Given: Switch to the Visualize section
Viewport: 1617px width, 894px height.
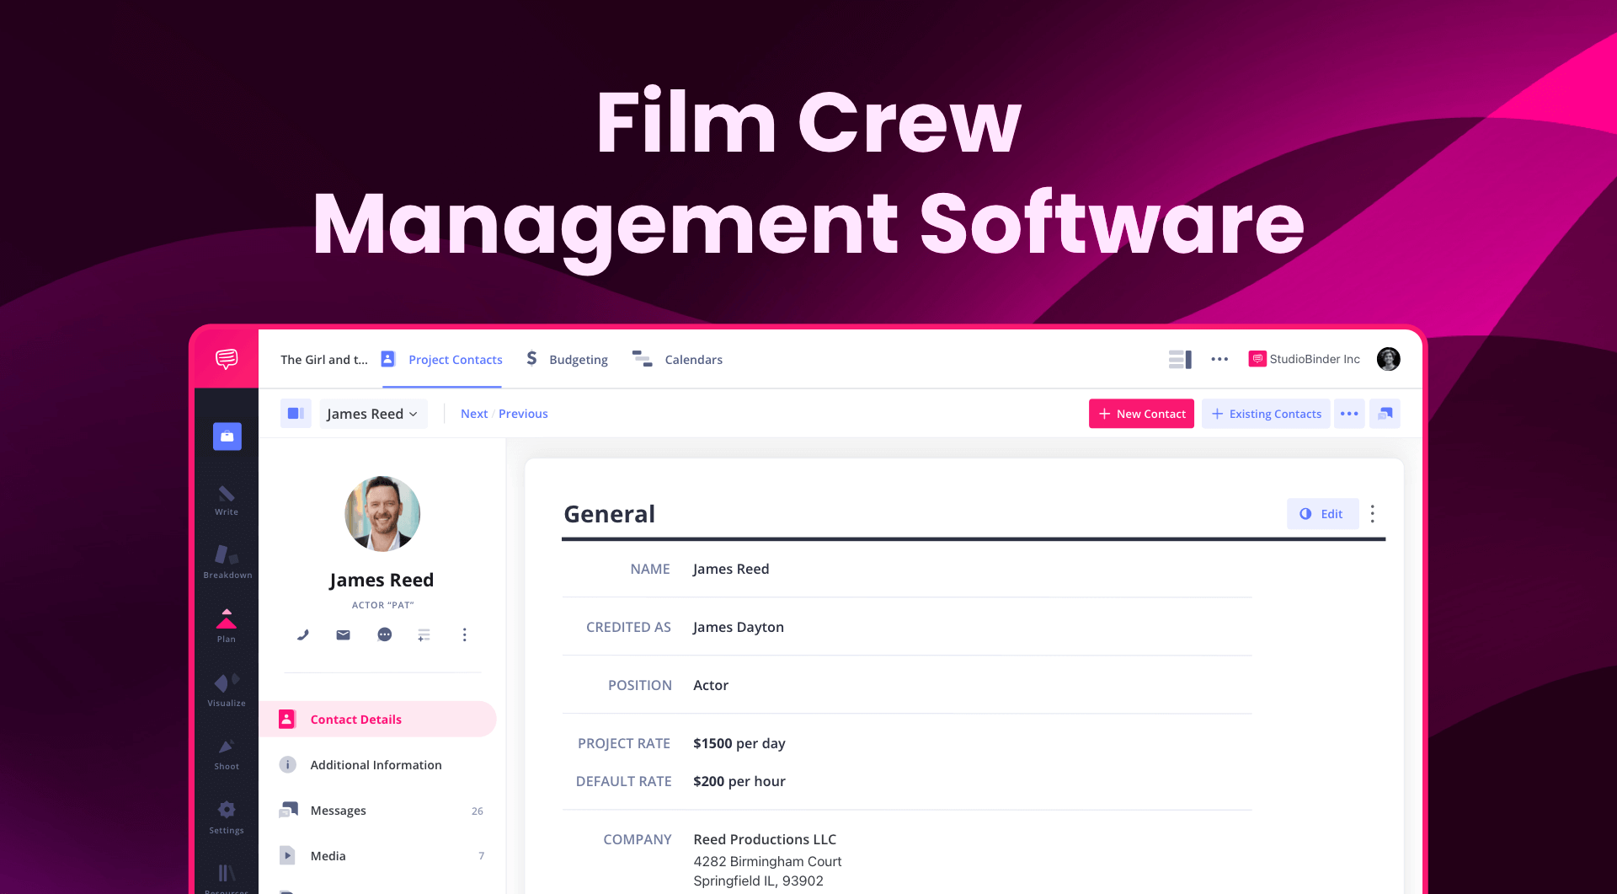Looking at the screenshot, I should 226,689.
